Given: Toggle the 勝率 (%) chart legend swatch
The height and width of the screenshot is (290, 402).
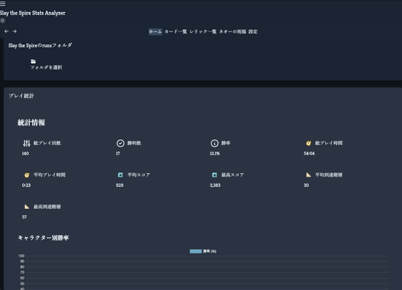Looking at the screenshot, I should click(195, 251).
